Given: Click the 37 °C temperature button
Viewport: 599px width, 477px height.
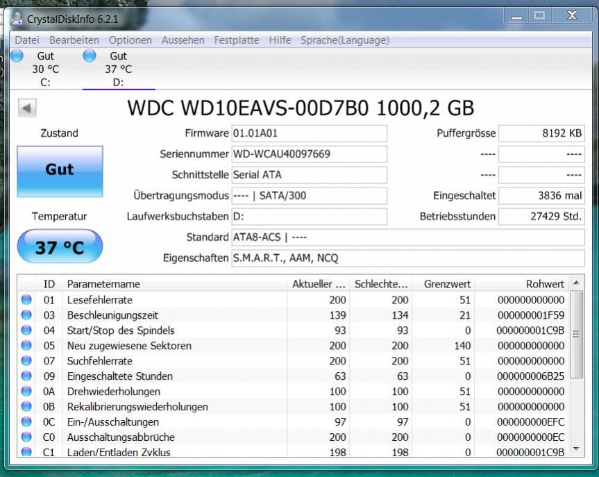Looking at the screenshot, I should pyautogui.click(x=60, y=246).
